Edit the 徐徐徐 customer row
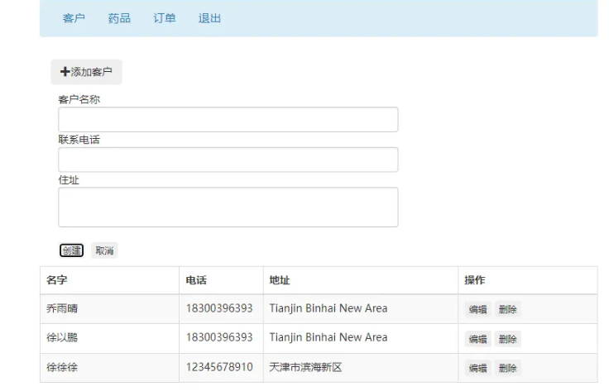The width and height of the screenshot is (609, 391). pos(477,368)
